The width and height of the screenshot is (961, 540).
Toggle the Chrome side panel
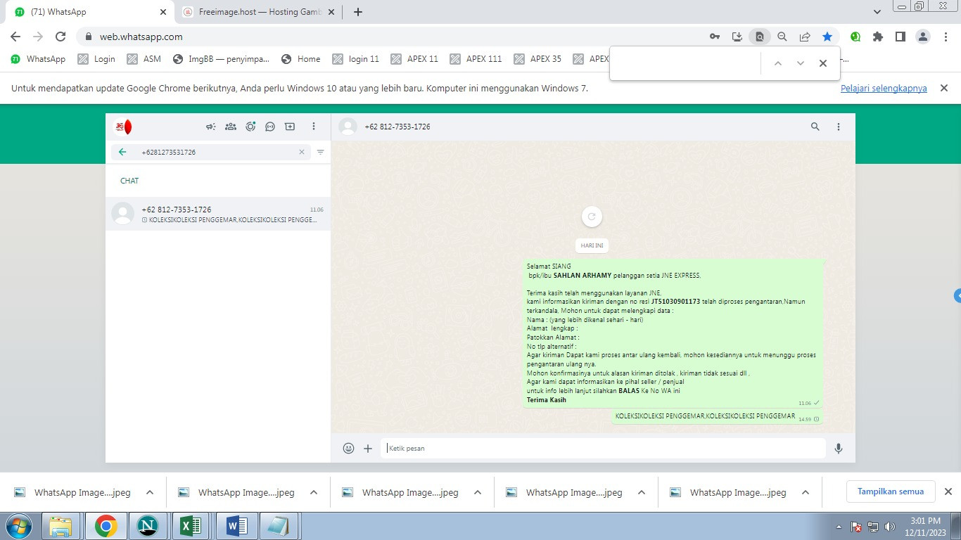coord(900,37)
